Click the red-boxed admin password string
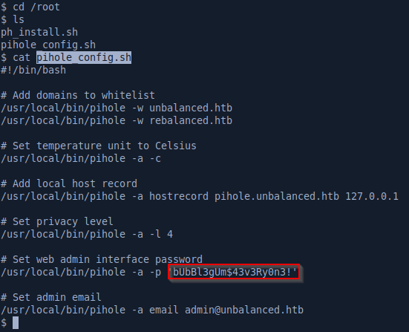This screenshot has width=409, height=332. [234, 272]
